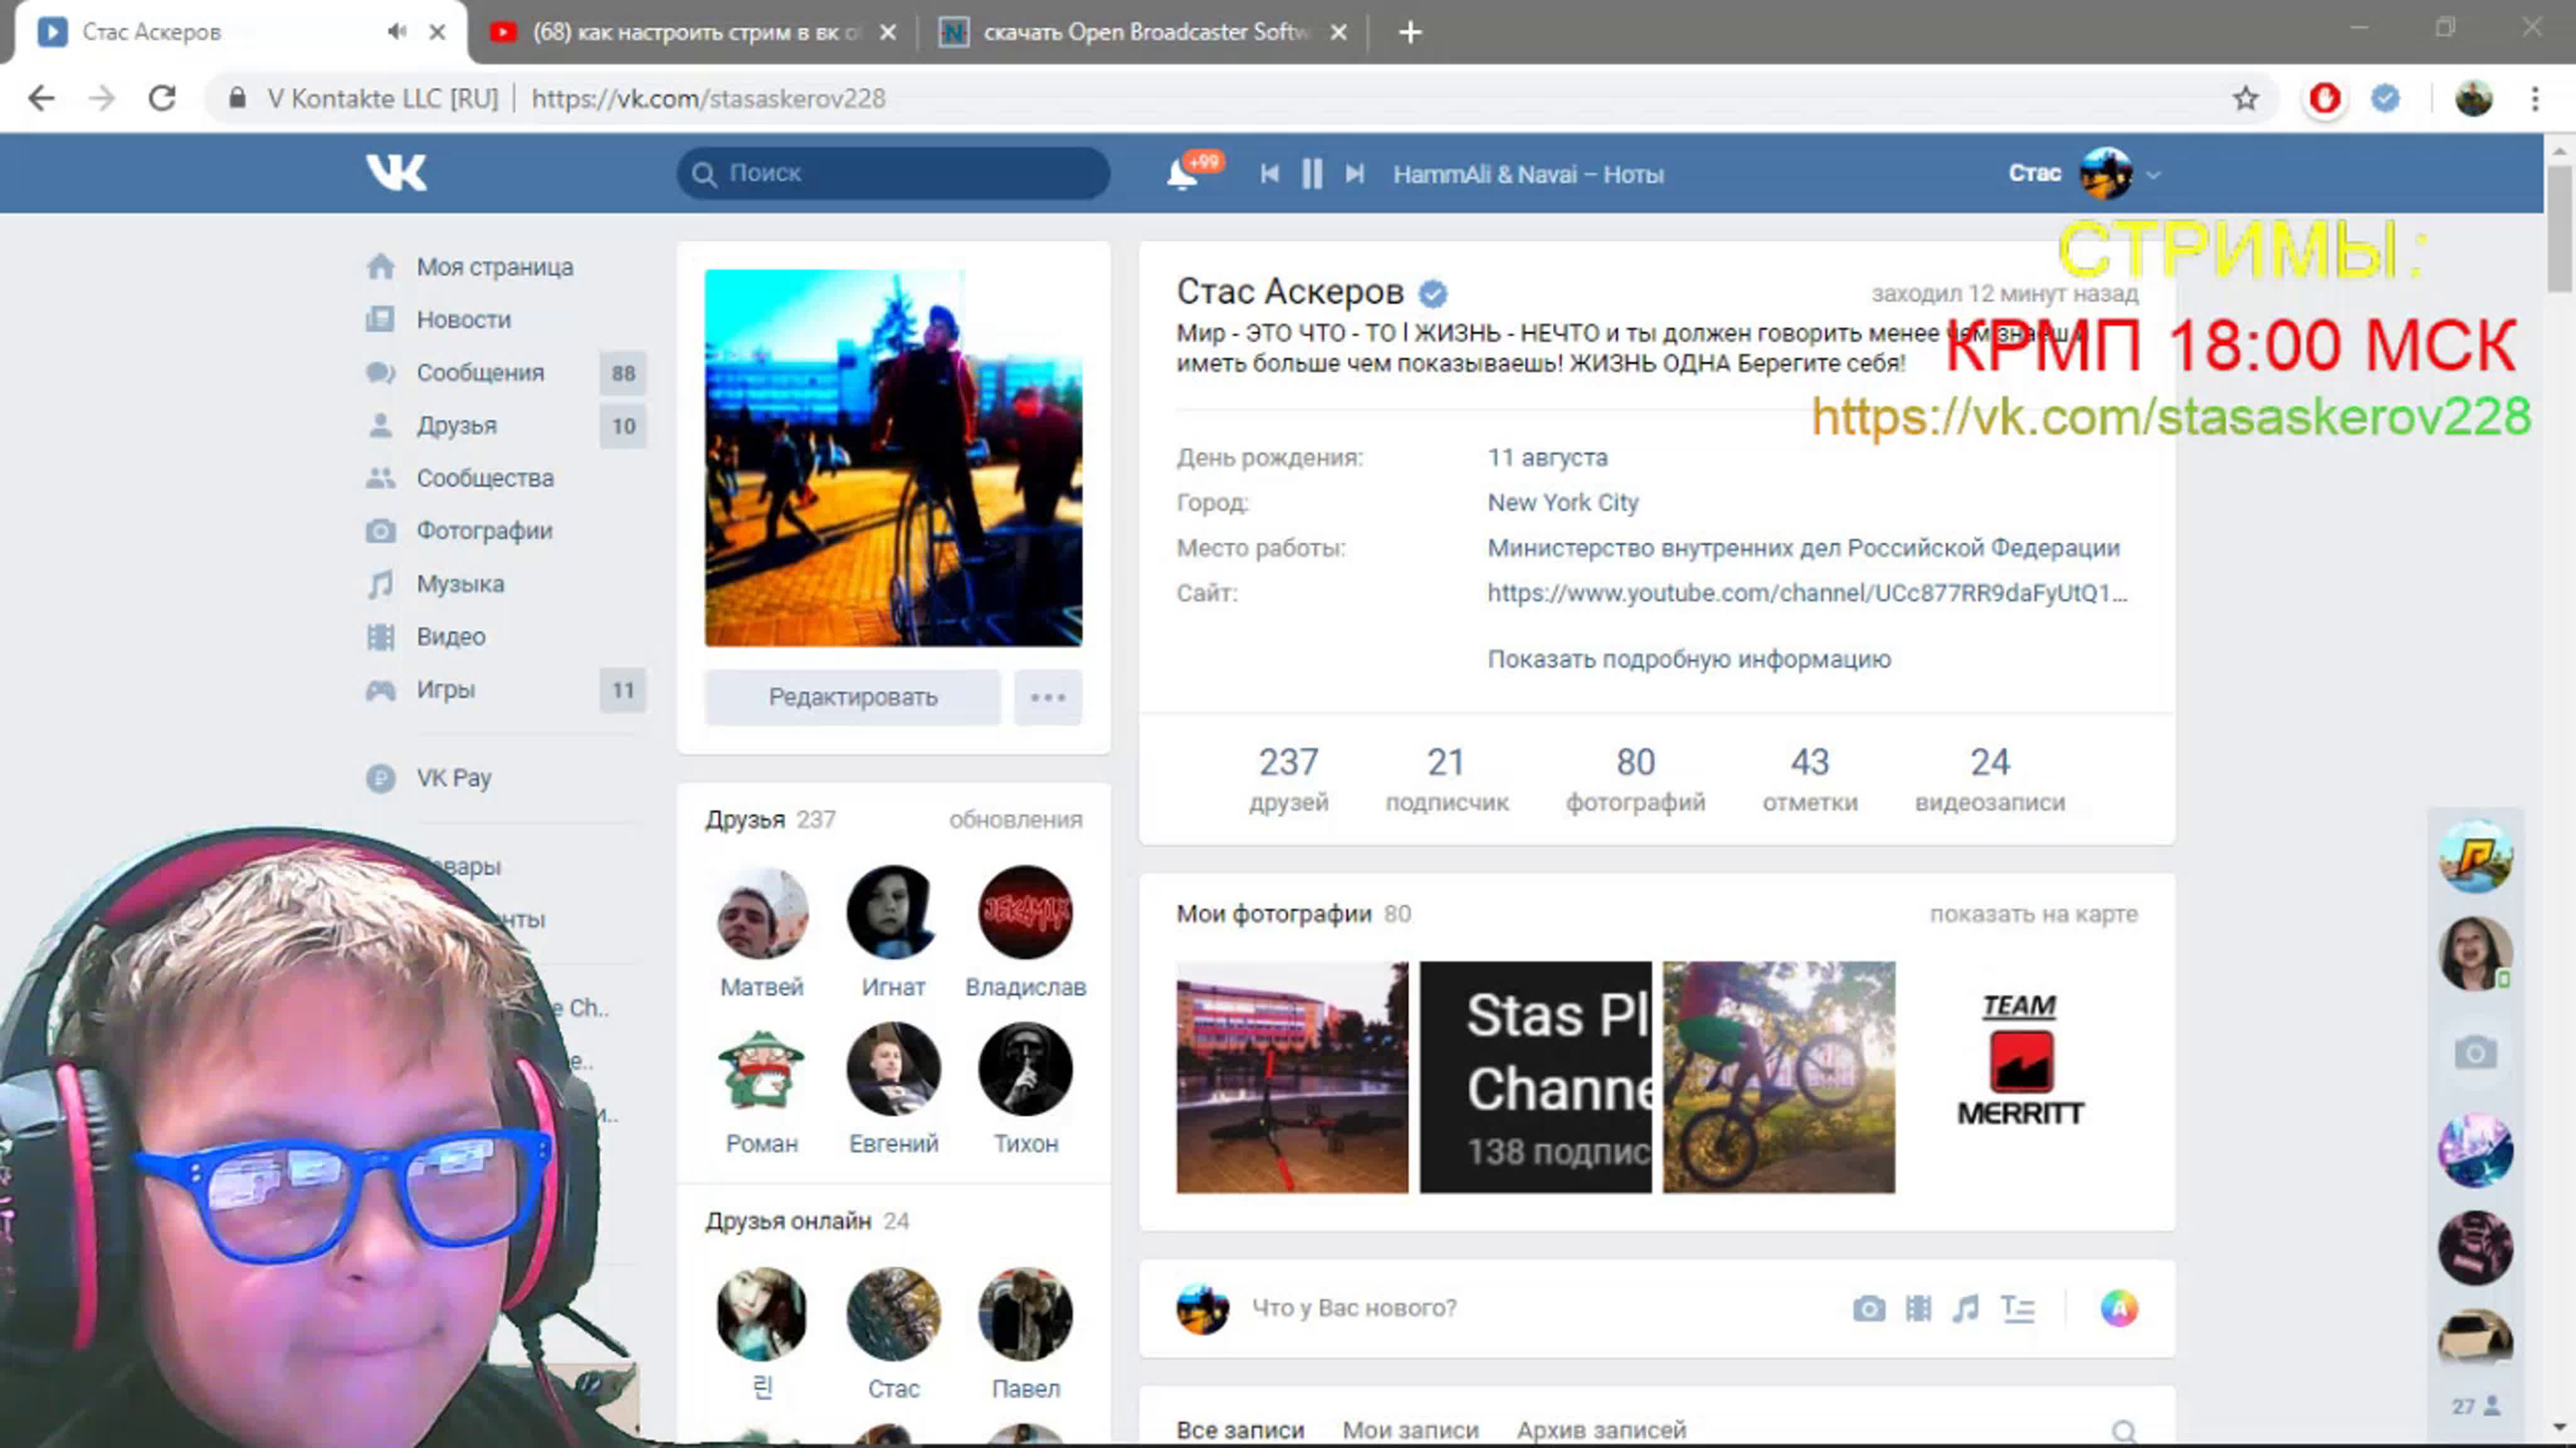
Task: Open Chrome three-dot menu
Action: click(2535, 98)
